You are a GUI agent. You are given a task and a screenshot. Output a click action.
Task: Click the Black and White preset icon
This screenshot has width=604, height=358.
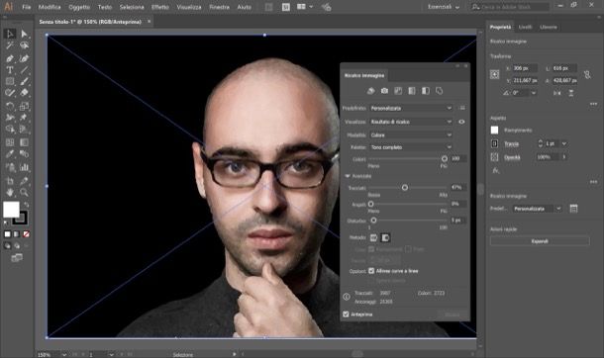[425, 91]
